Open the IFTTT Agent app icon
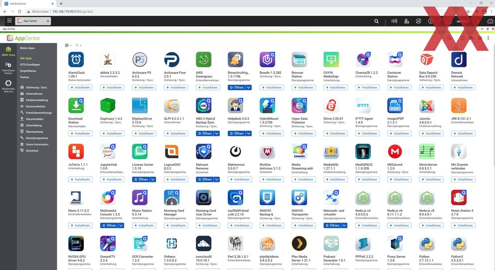 pyautogui.click(x=363, y=106)
